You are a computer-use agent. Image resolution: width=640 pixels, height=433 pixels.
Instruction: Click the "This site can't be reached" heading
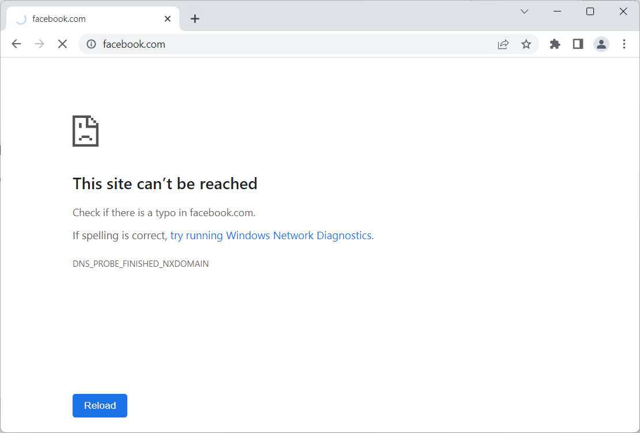tap(165, 183)
